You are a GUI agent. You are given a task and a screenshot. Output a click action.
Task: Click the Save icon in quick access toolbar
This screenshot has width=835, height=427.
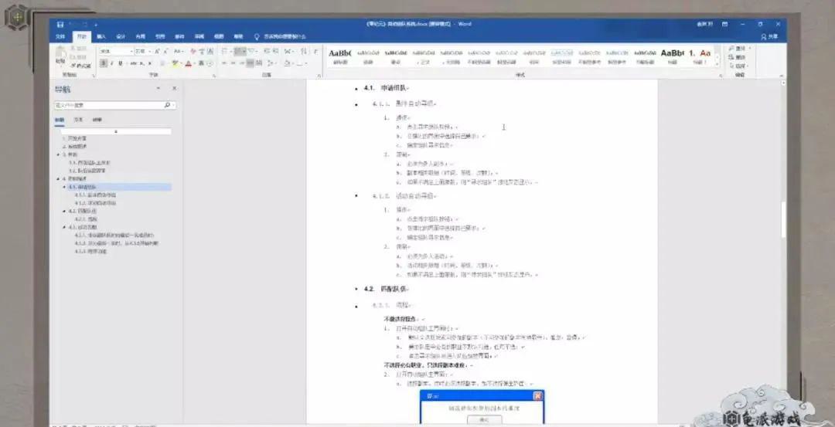tap(60, 25)
